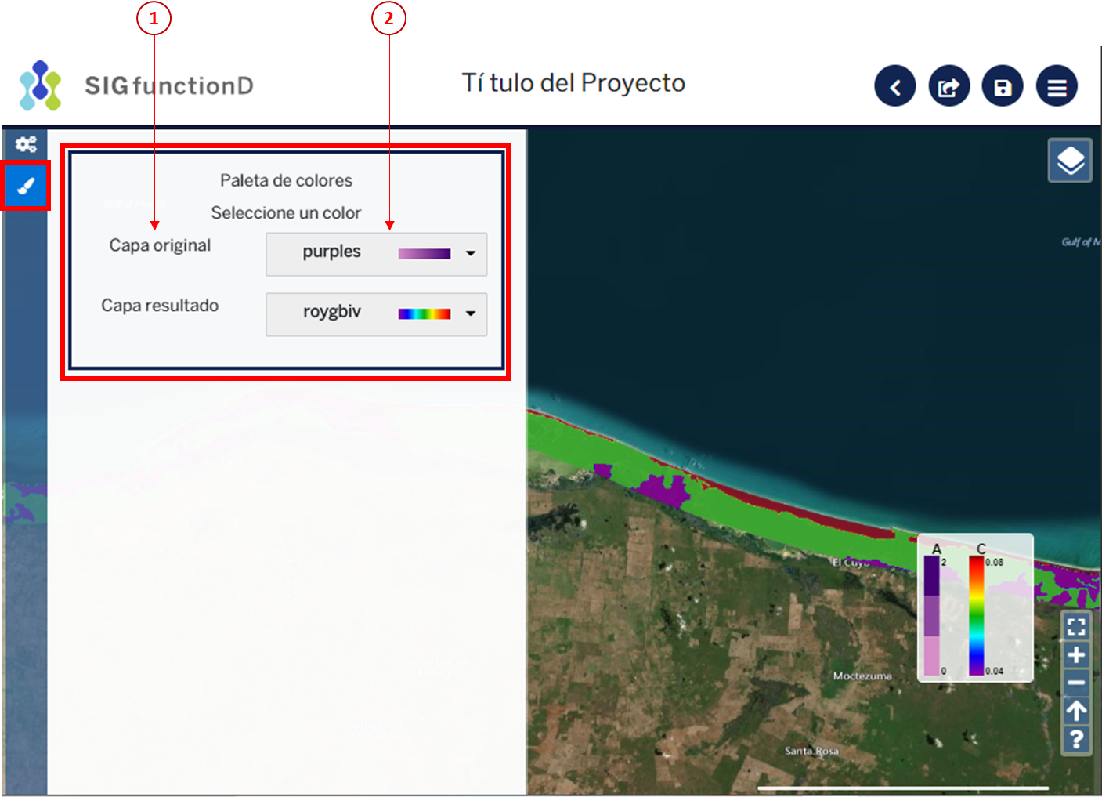
Task: Click the roygbiv rainbow swatch
Action: point(425,313)
